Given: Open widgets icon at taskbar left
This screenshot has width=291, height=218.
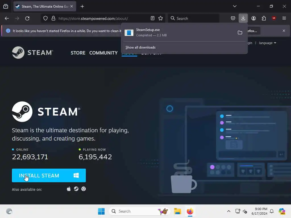Looking at the screenshot, I should click(9, 211).
